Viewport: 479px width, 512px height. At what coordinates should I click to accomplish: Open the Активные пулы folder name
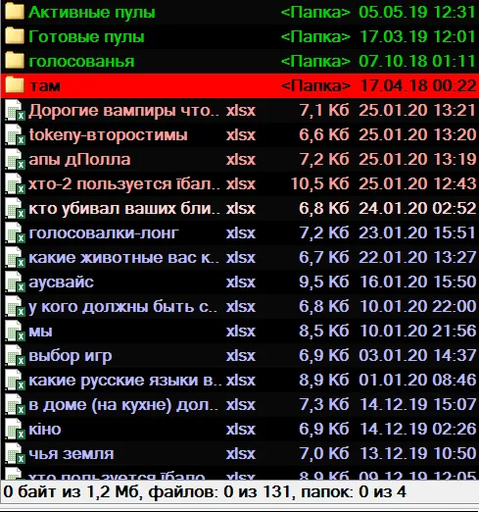click(92, 13)
